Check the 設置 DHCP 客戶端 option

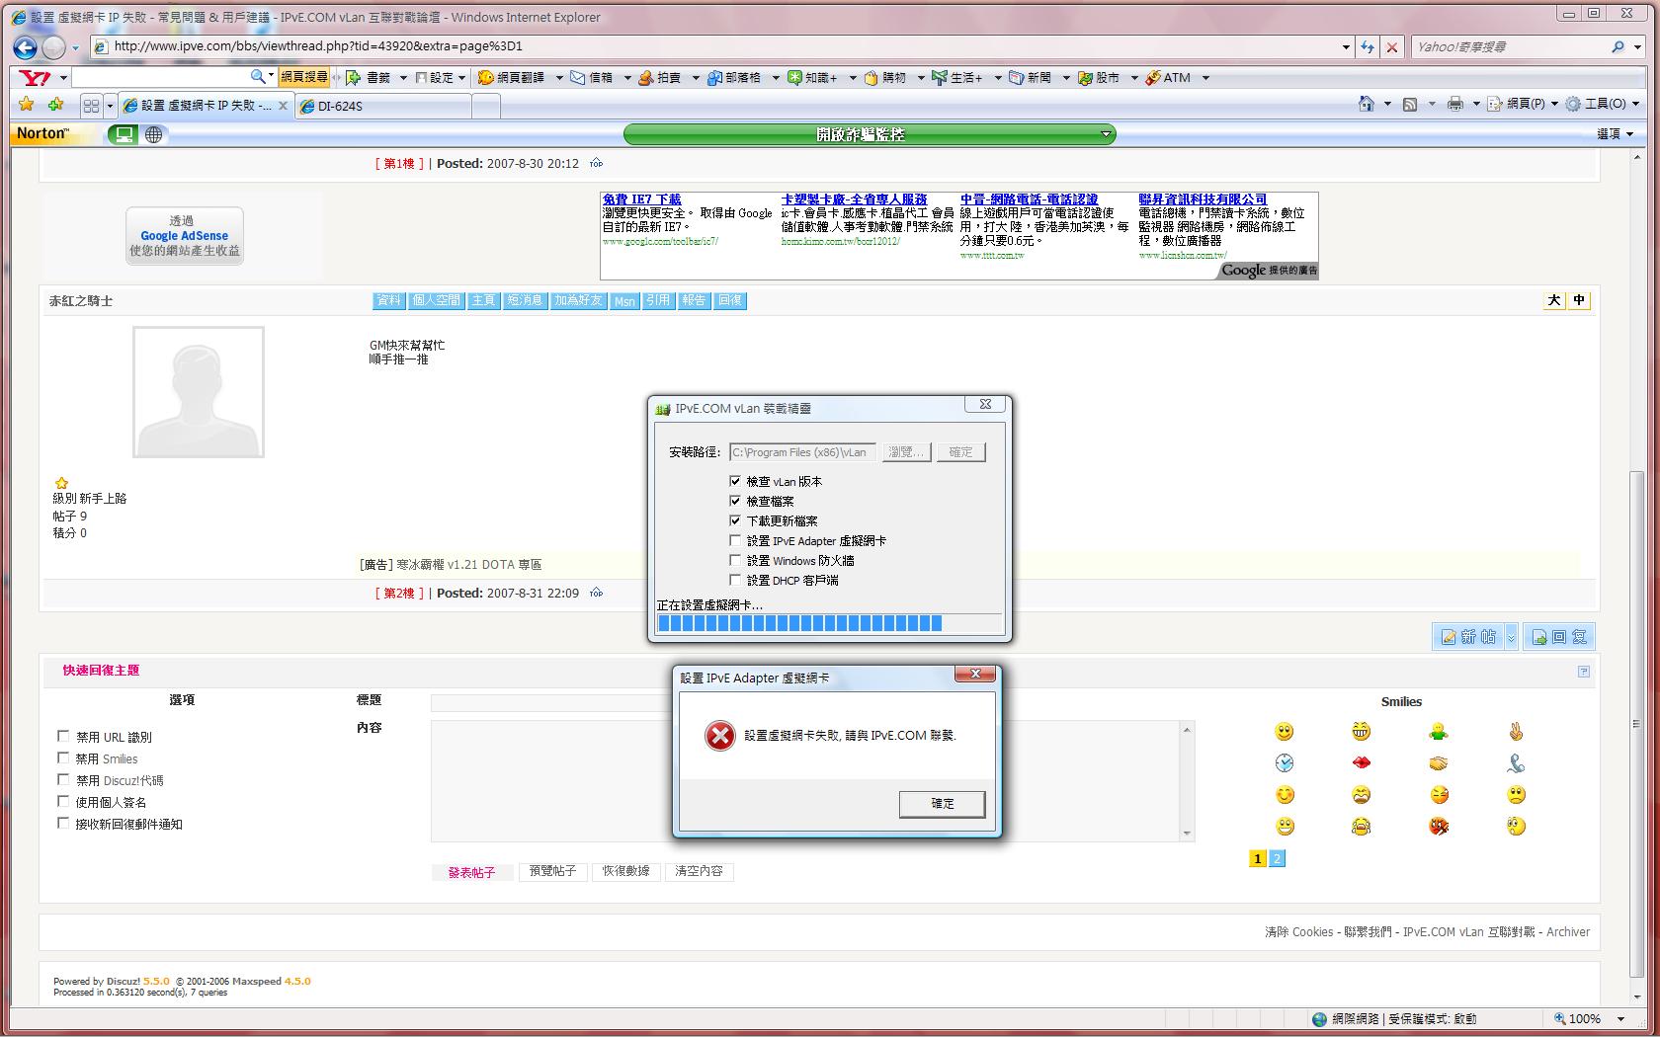(735, 580)
